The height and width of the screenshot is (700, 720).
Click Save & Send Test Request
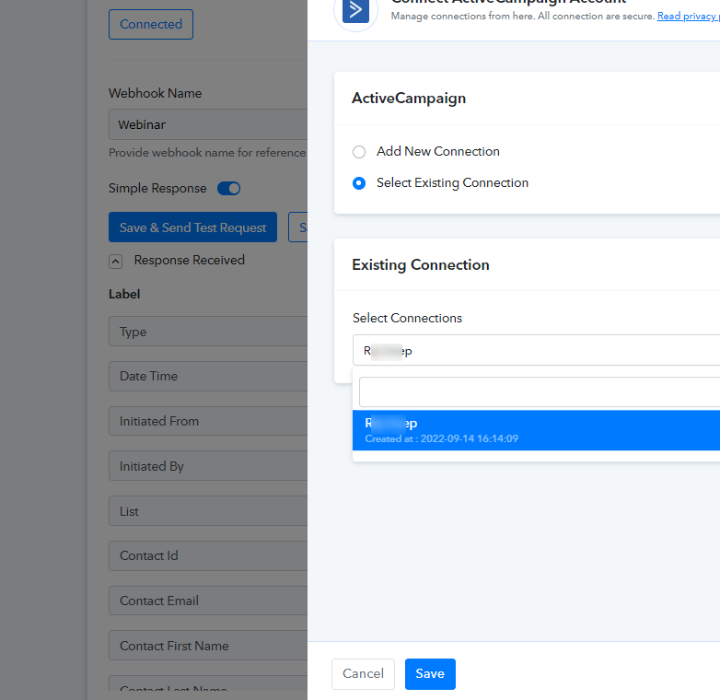pyautogui.click(x=192, y=227)
